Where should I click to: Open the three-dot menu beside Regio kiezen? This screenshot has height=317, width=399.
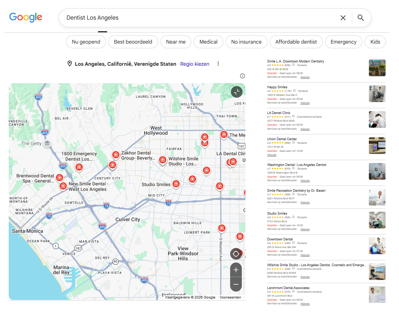(218, 64)
